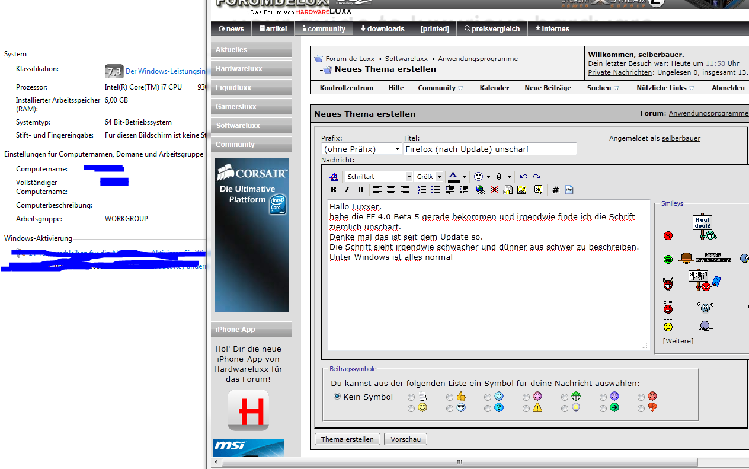Wrap selection in PHP tags
Viewport: 749px width, 469px height.
pyautogui.click(x=569, y=190)
